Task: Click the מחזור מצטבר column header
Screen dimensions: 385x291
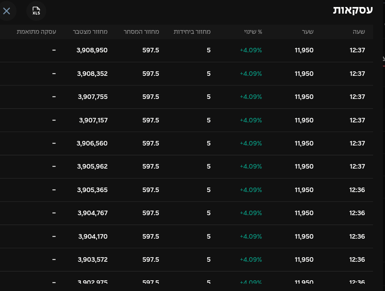Action: [x=90, y=32]
